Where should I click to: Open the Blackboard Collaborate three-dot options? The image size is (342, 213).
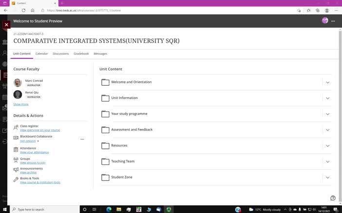(82, 139)
